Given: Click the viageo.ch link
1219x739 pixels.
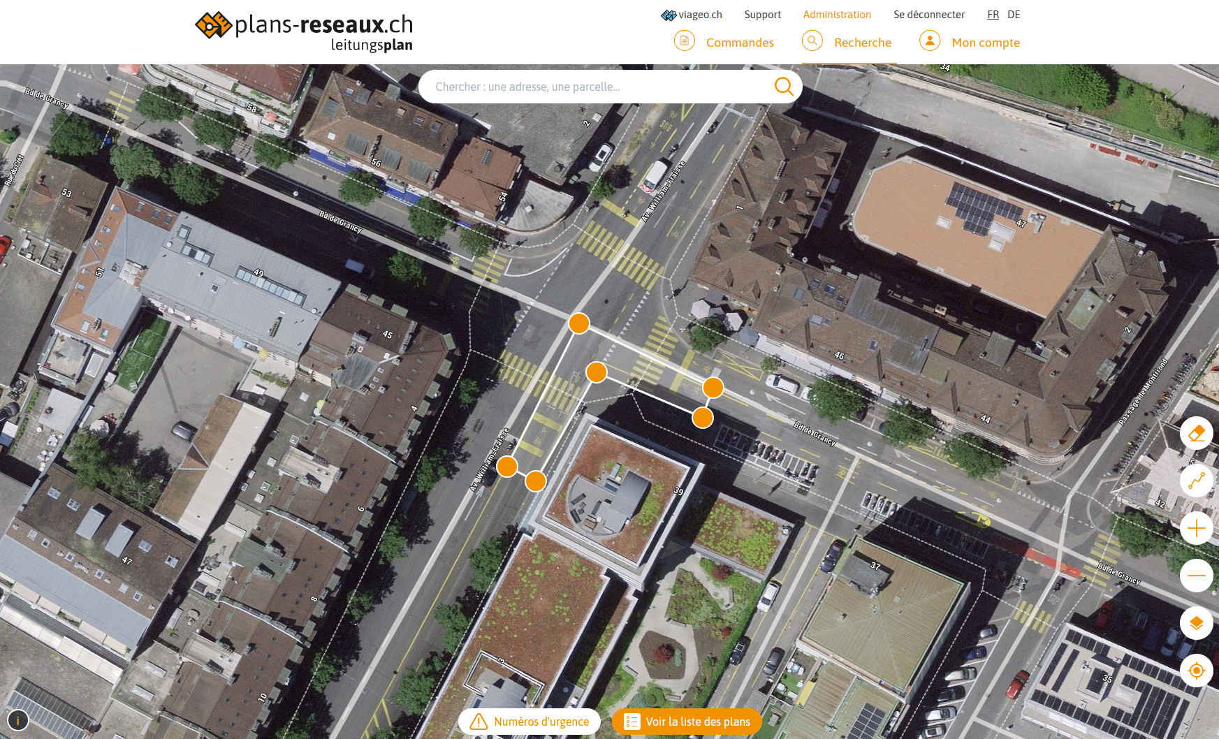Looking at the screenshot, I should [692, 15].
